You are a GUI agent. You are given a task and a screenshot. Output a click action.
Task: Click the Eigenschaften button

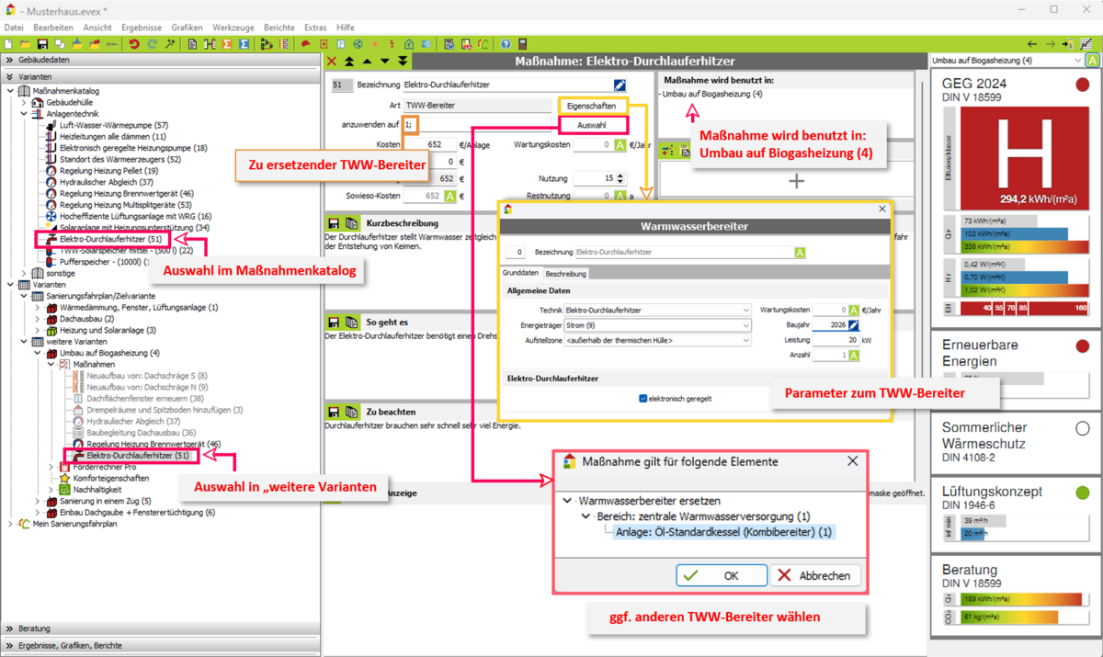[x=591, y=107]
